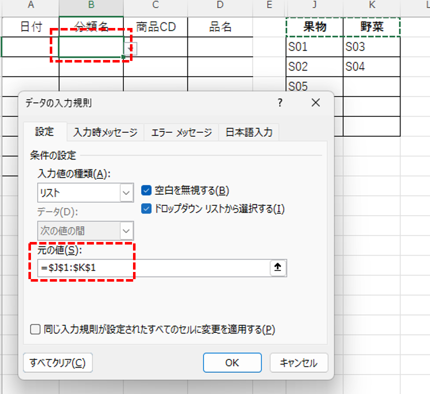Click the S03 cell

[x=372, y=47]
